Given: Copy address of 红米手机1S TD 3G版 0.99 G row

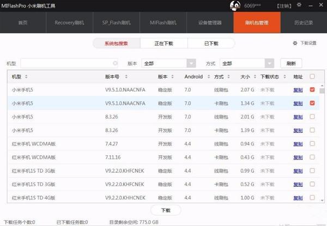Looking at the screenshot, I should click(x=298, y=171).
